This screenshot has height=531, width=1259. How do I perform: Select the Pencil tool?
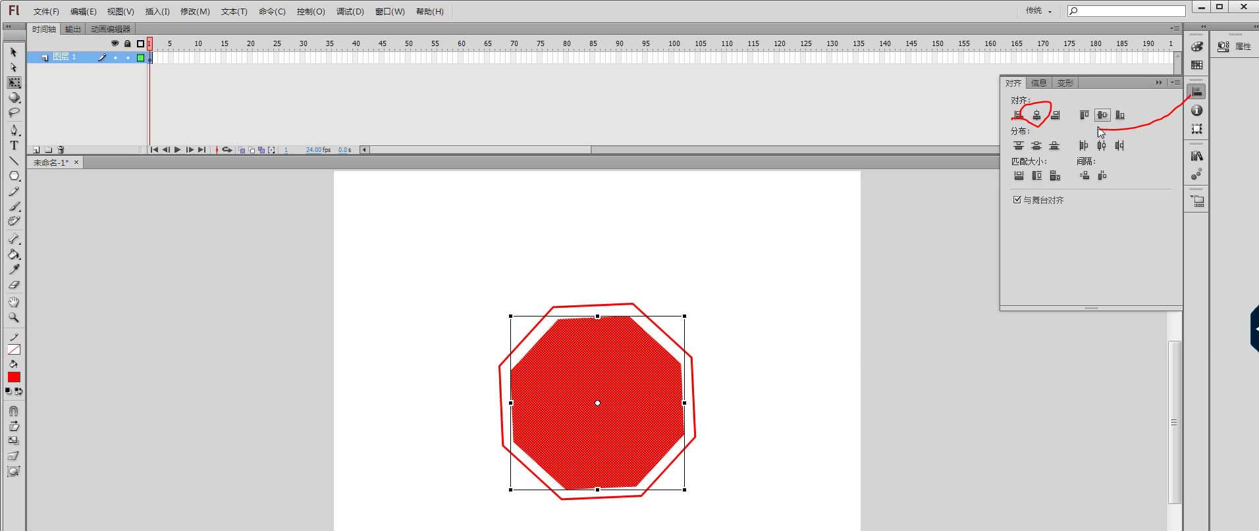pyautogui.click(x=14, y=191)
